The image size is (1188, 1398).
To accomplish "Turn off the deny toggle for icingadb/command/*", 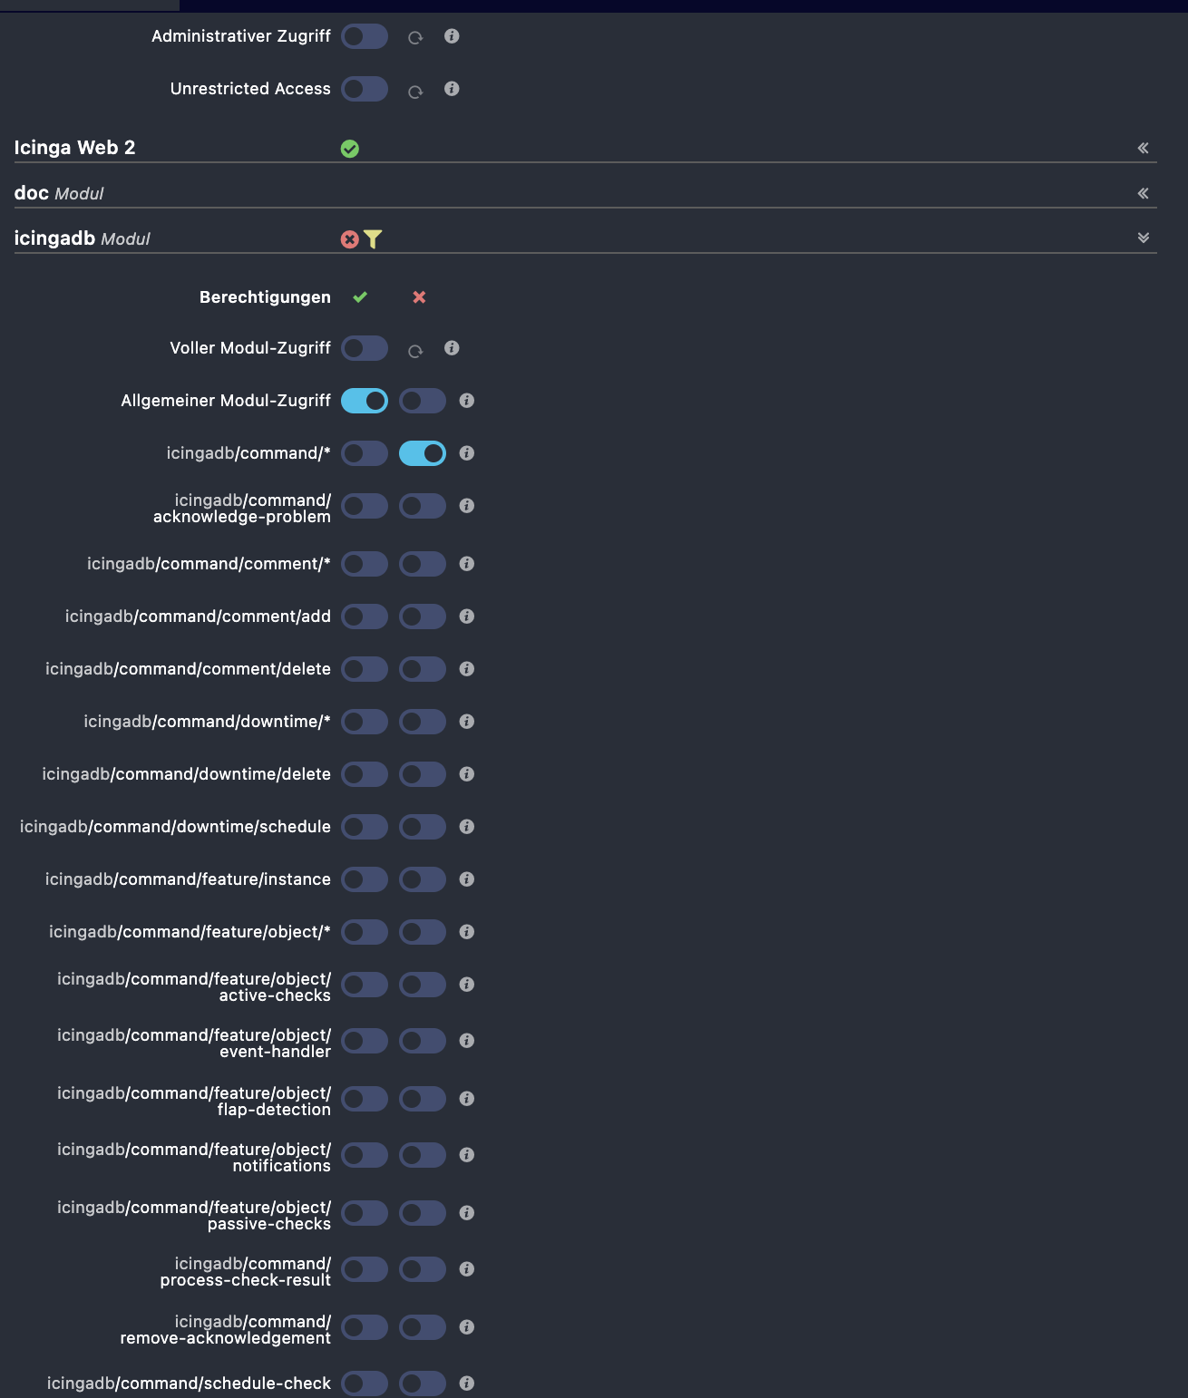I will pos(422,453).
